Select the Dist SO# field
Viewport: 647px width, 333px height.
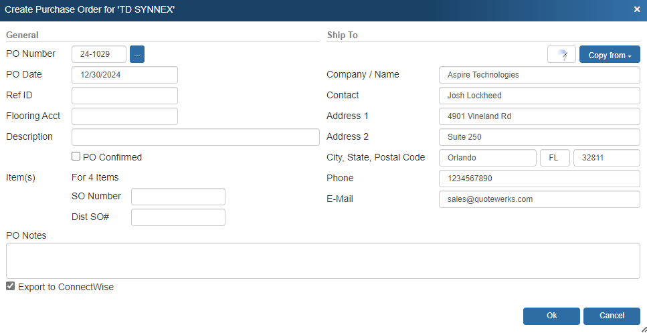point(178,217)
